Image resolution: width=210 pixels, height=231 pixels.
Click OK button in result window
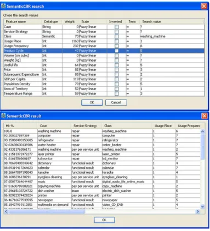tap(104, 219)
